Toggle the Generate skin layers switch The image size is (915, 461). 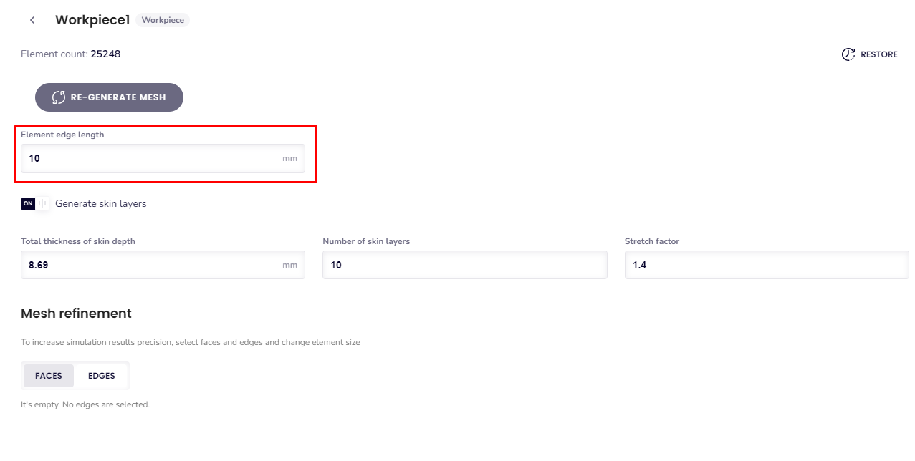click(x=35, y=204)
